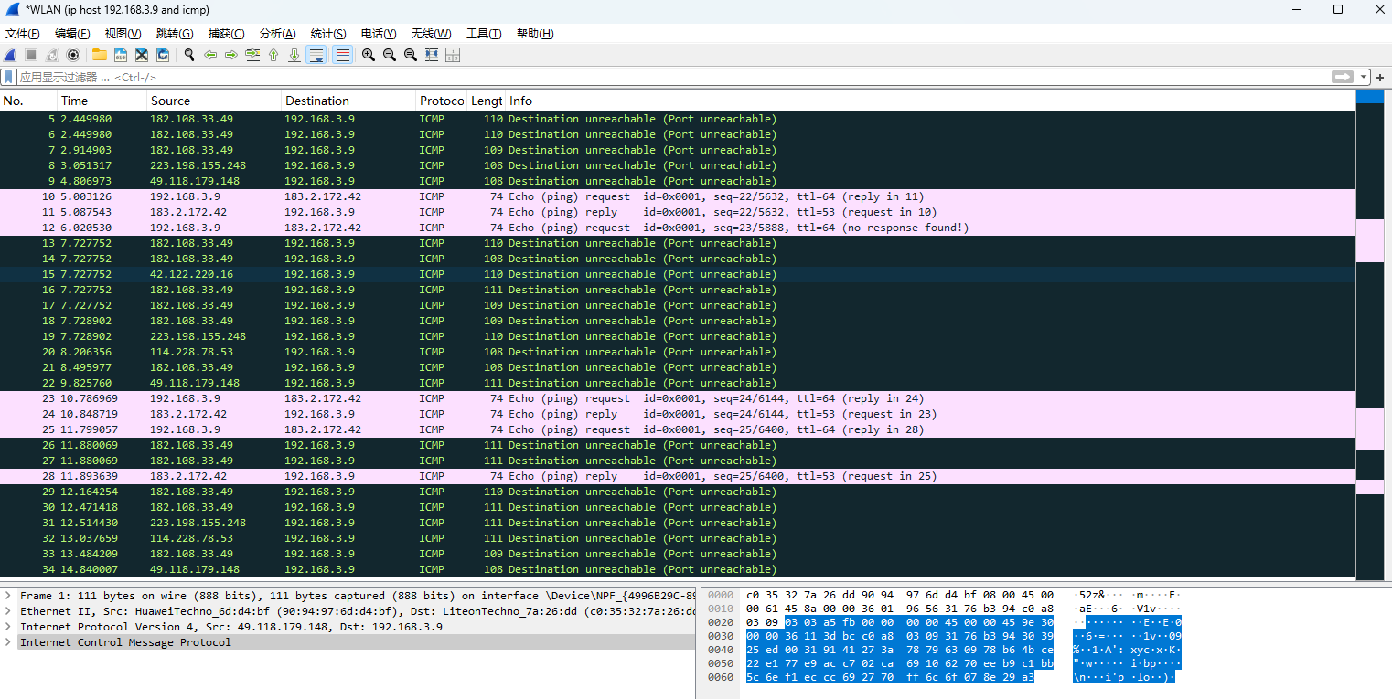Add a filter button with plus icon
The image size is (1392, 699).
[x=1380, y=78]
